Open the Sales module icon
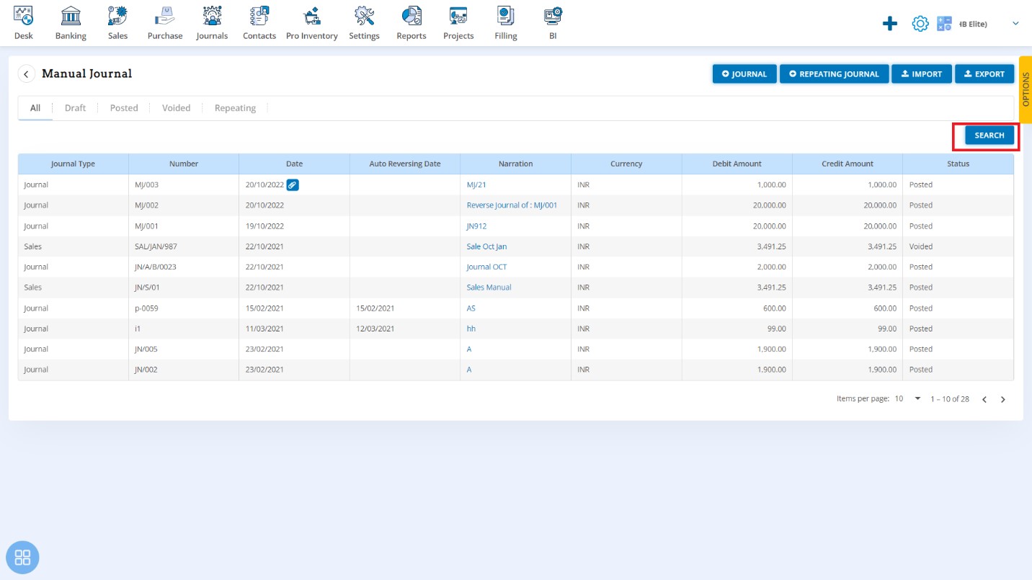 [x=117, y=16]
